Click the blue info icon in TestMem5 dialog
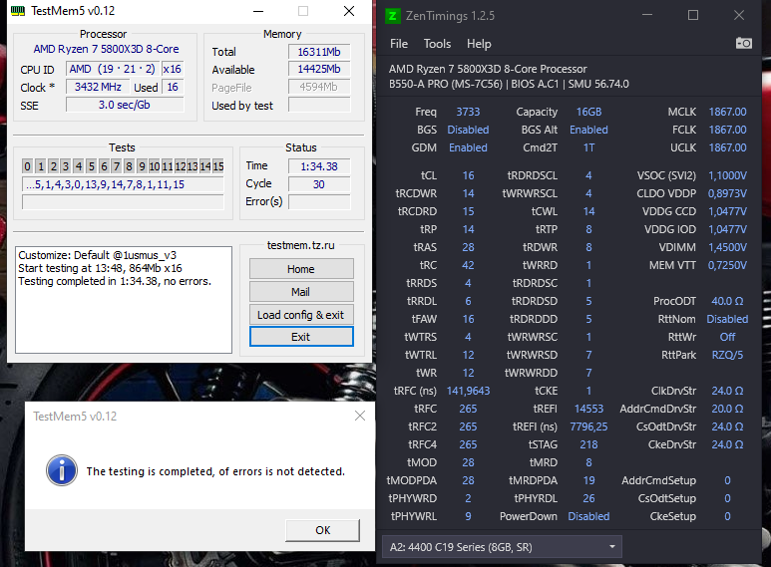Screen dimensions: 771x567 pyautogui.click(x=62, y=470)
